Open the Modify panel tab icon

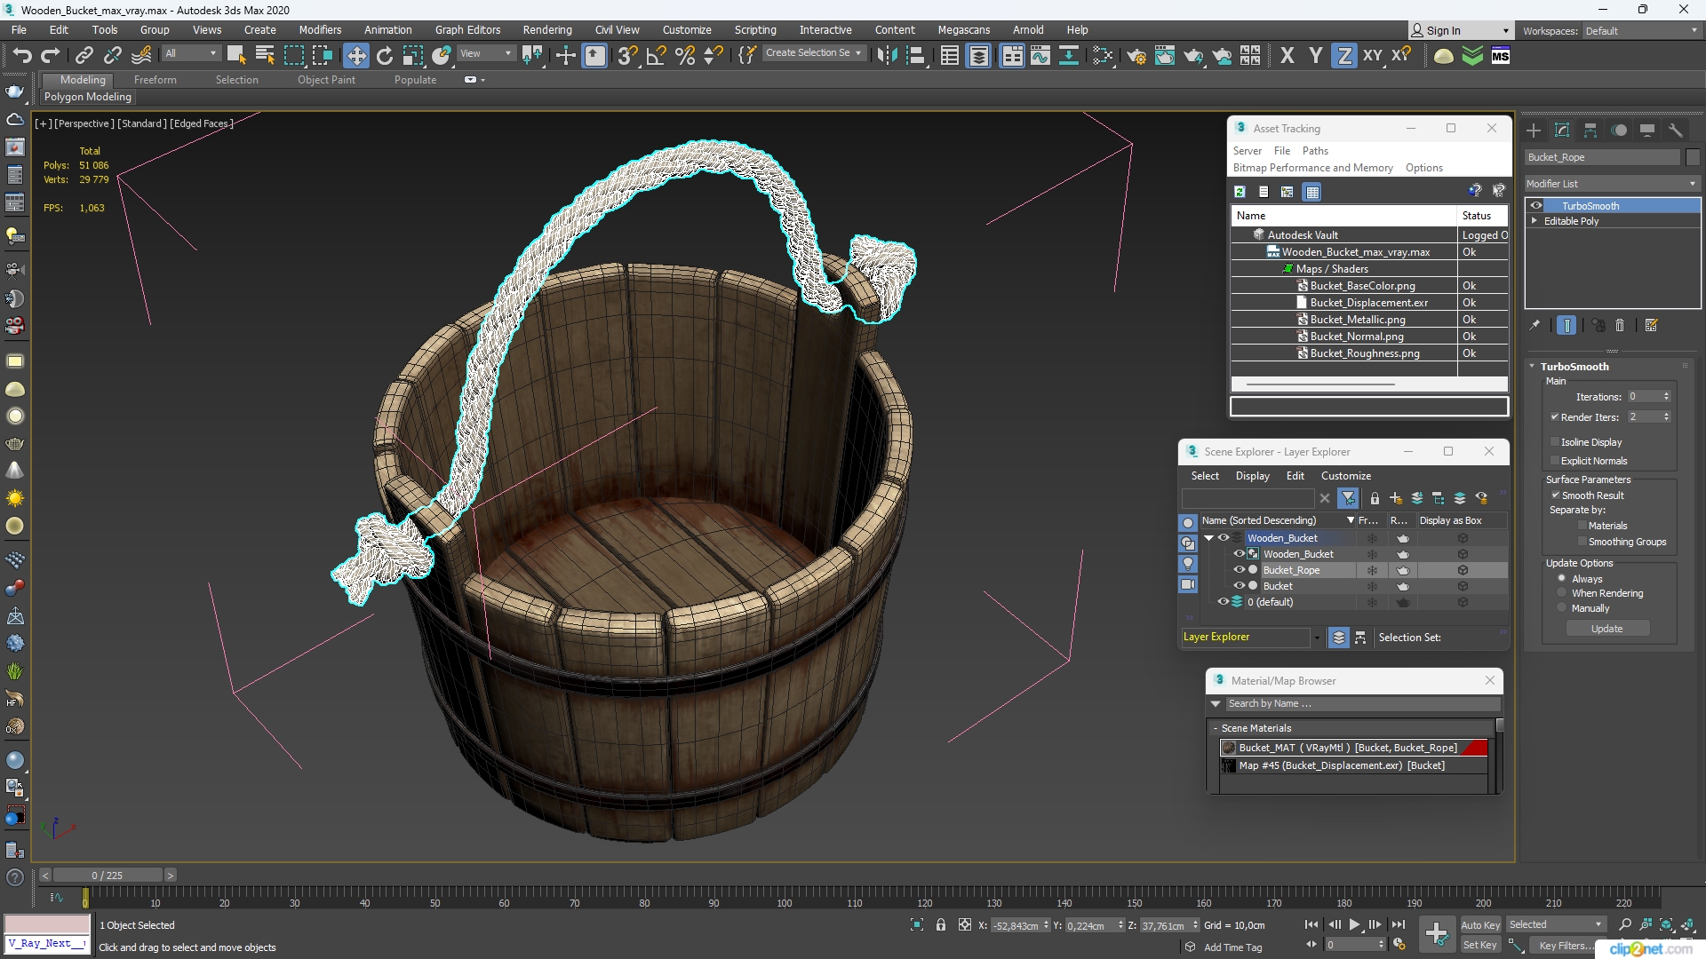pyautogui.click(x=1562, y=131)
